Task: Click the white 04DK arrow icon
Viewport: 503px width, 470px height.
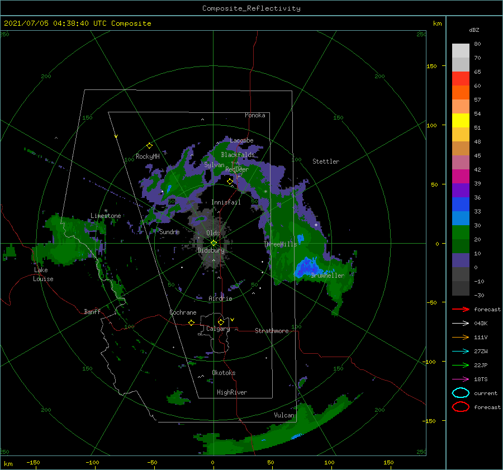Action: [x=461, y=323]
